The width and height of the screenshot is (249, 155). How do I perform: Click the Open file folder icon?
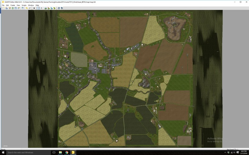tap(7, 8)
